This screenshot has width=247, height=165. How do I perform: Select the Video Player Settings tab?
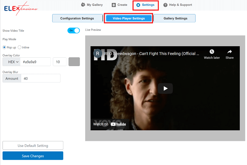pyautogui.click(x=129, y=18)
